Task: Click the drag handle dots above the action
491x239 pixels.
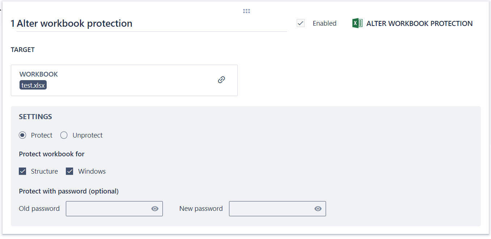Action: pyautogui.click(x=246, y=11)
